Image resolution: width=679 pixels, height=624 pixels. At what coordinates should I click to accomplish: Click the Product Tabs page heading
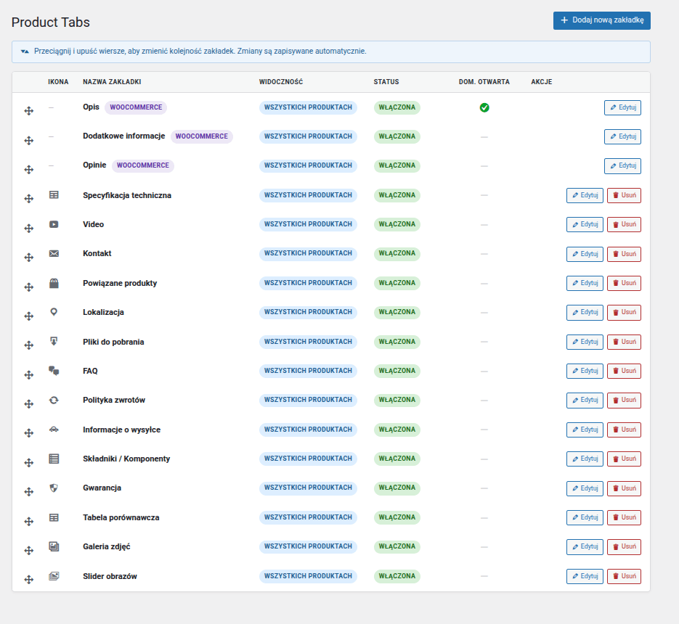(x=51, y=22)
